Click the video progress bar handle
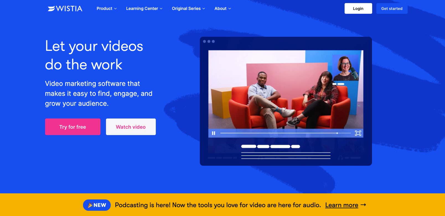The image size is (445, 216). [337, 133]
